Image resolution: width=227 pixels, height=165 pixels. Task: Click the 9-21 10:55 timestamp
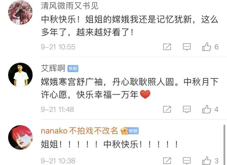[58, 47]
